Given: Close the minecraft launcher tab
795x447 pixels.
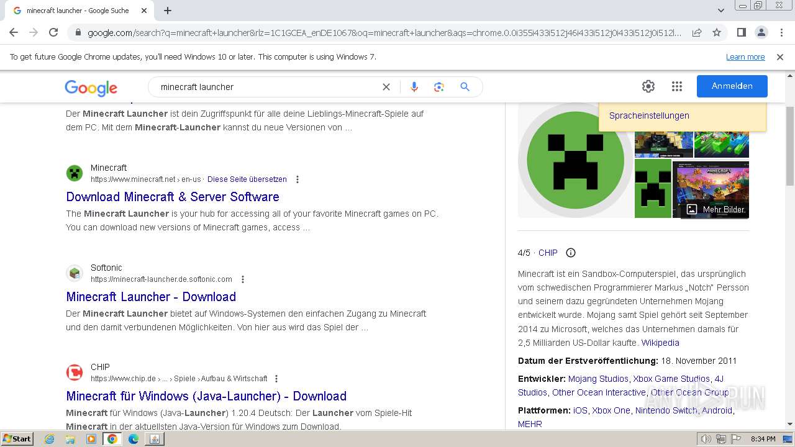Looking at the screenshot, I should [144, 11].
